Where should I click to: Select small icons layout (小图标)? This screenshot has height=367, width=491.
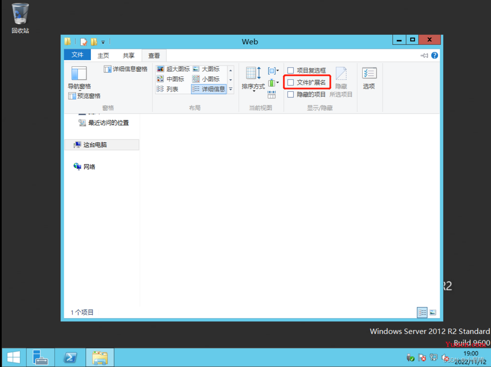point(206,79)
